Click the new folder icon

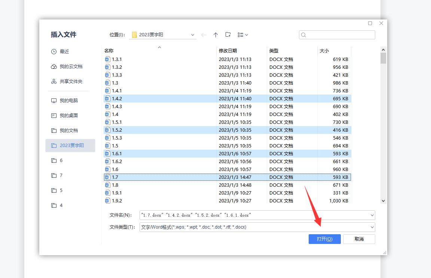click(228, 35)
